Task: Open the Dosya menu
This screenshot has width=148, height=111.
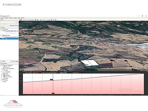Action: click(2, 18)
